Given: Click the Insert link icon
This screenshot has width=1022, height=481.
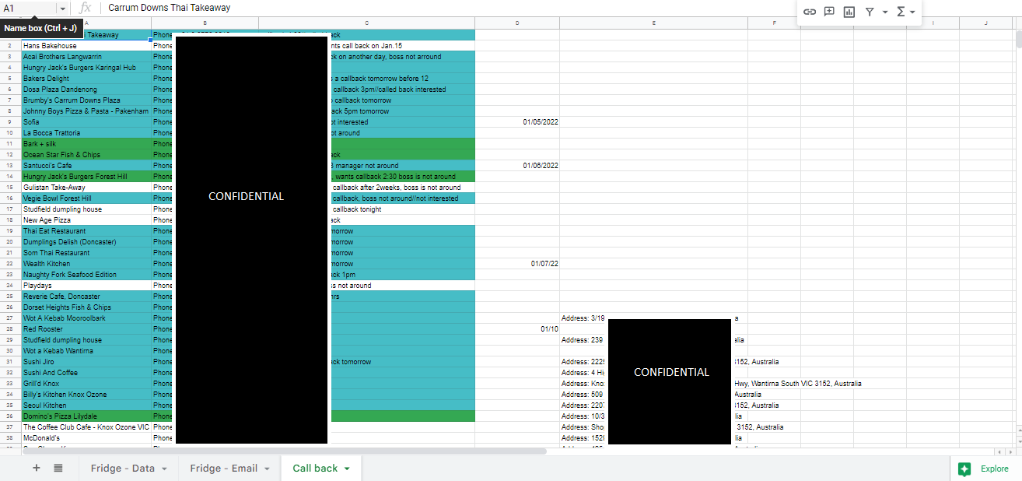Looking at the screenshot, I should (x=810, y=12).
